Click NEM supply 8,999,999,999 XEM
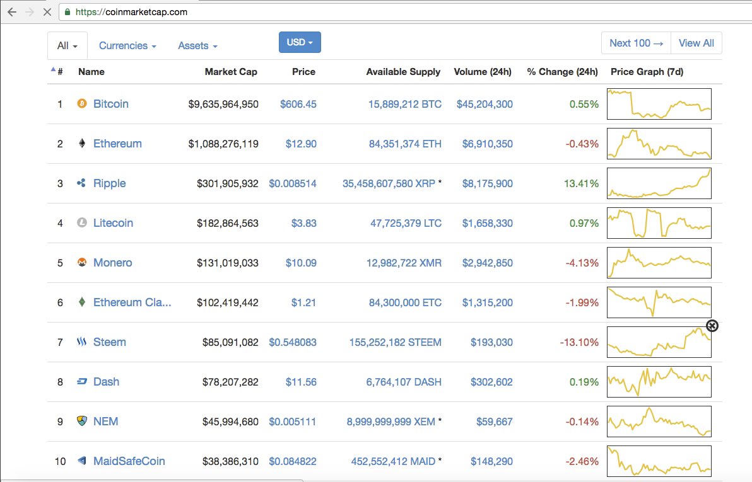Viewport: 752px width, 482px height. pyautogui.click(x=391, y=422)
